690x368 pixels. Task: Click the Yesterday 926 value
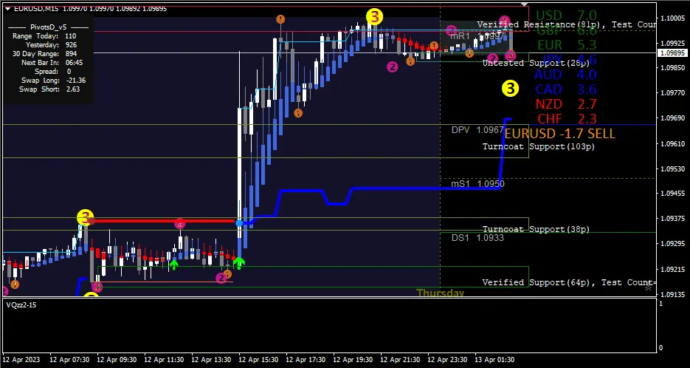point(71,45)
